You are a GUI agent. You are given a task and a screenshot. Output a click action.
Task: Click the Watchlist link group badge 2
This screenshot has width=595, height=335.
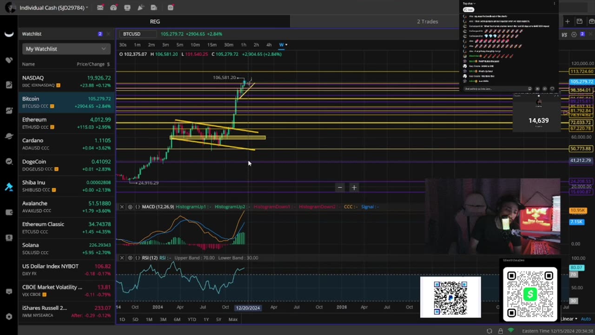point(100,34)
